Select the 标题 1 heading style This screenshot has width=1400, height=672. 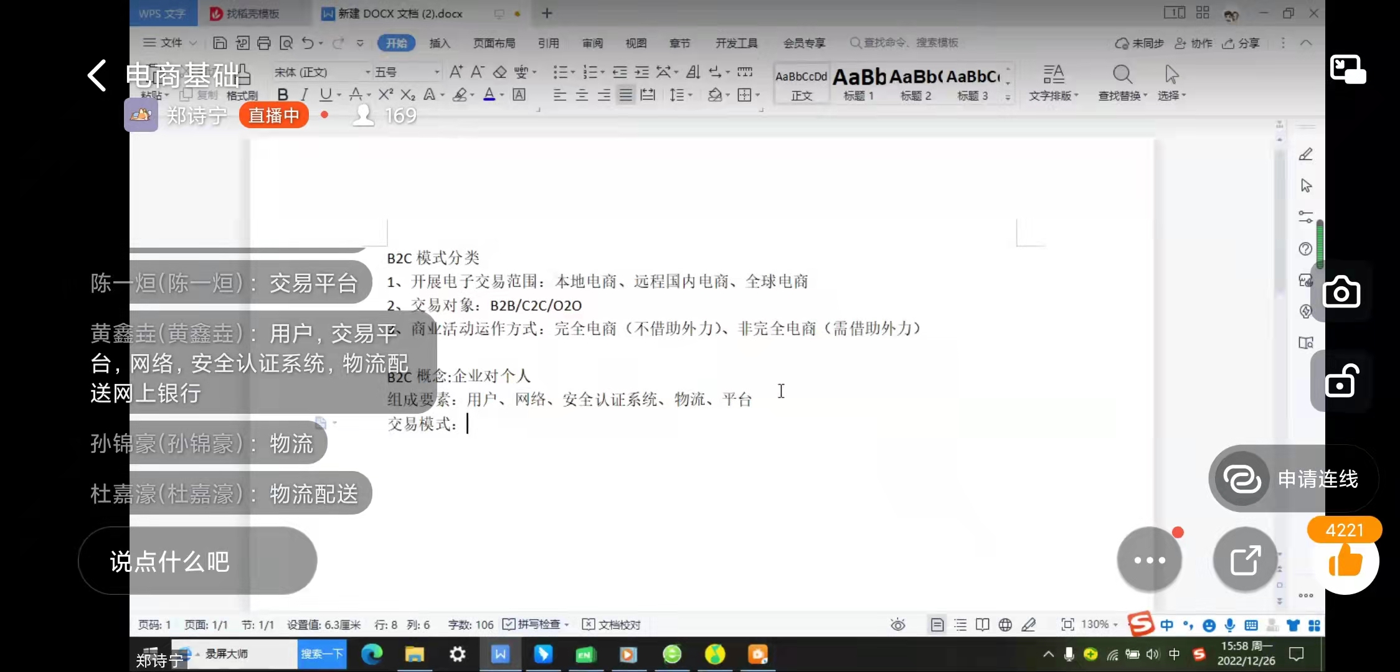[859, 84]
